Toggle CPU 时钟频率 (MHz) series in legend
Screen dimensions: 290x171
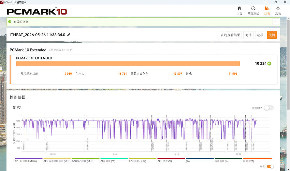[28, 160]
